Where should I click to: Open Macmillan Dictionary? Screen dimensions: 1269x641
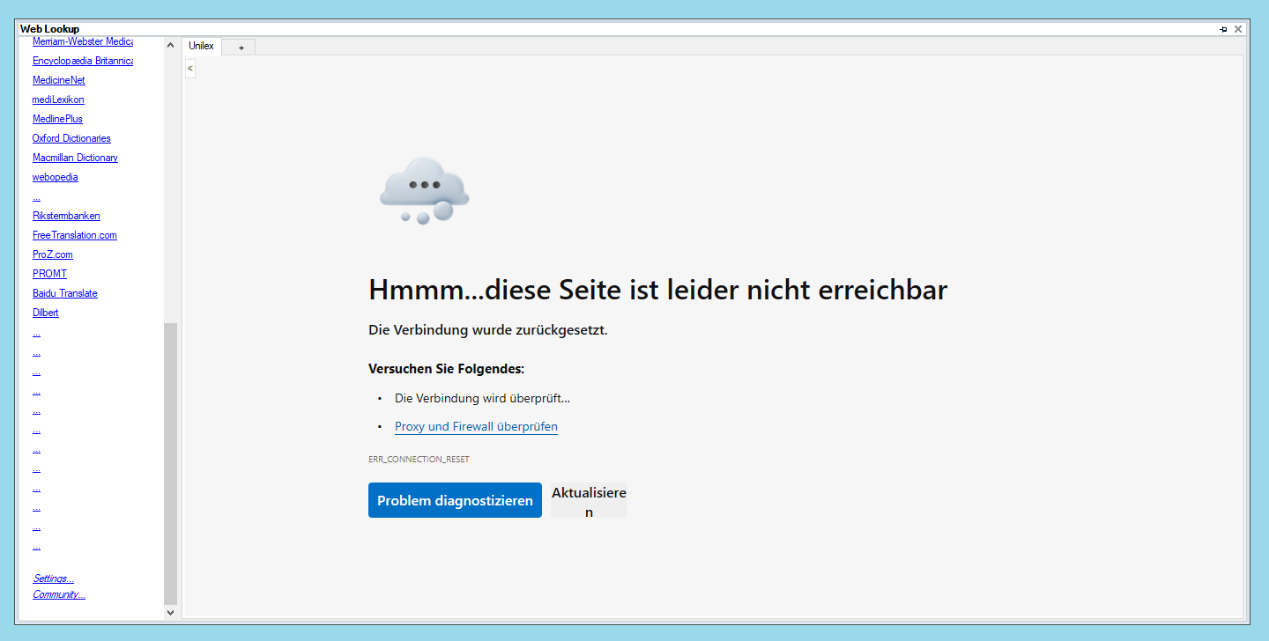pyautogui.click(x=75, y=157)
